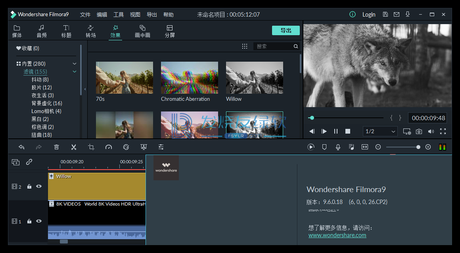Select the 收藏 (0) favorites item

tap(28, 48)
